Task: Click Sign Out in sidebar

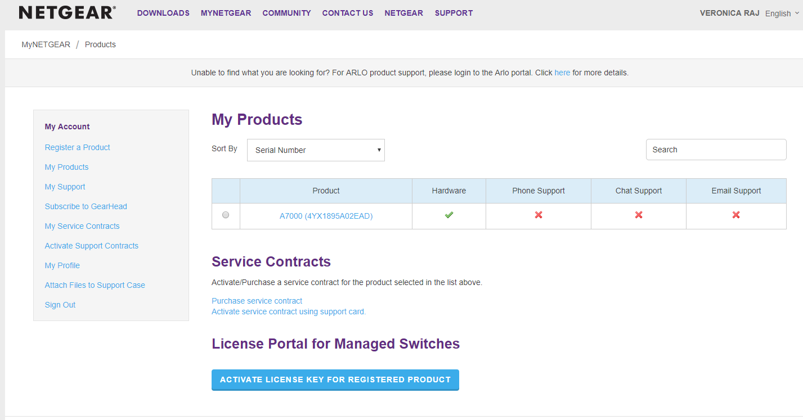Action: pyautogui.click(x=60, y=305)
